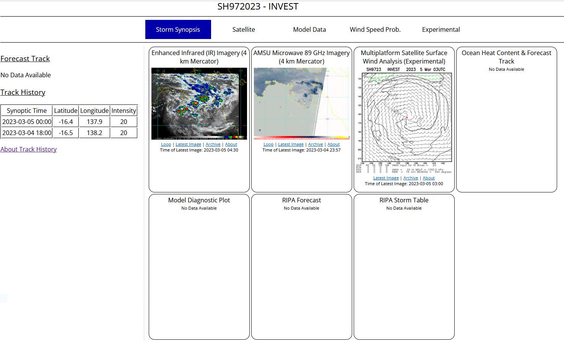Click the About Track History link
Viewport: 564px width, 360px height.
tap(28, 149)
